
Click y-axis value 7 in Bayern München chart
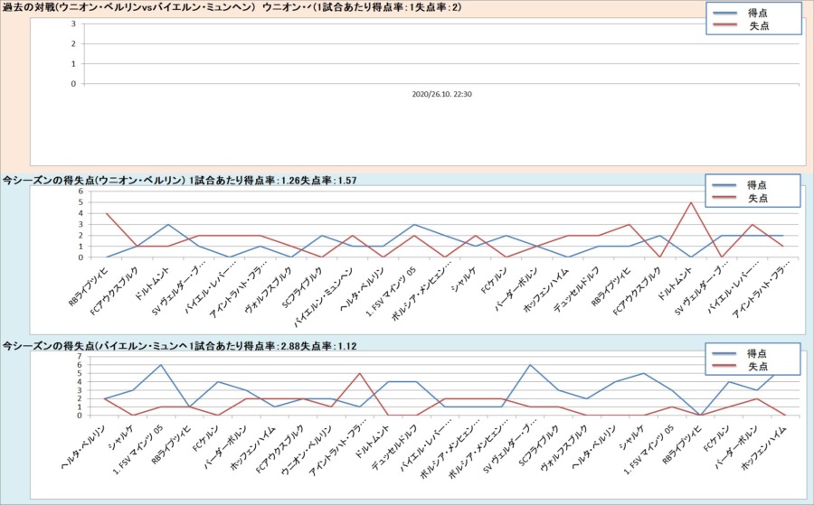point(80,356)
